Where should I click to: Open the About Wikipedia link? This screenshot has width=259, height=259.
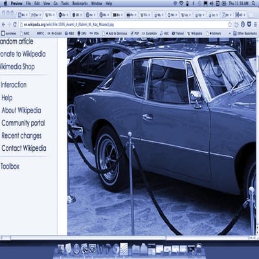(x=21, y=110)
